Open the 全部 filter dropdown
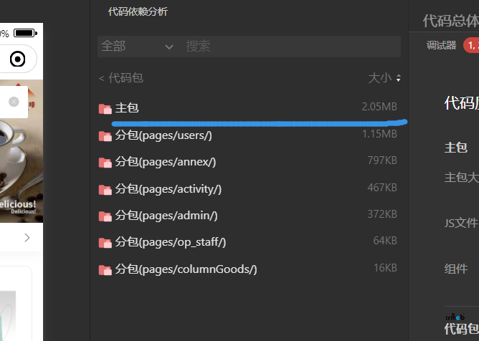 [x=137, y=47]
